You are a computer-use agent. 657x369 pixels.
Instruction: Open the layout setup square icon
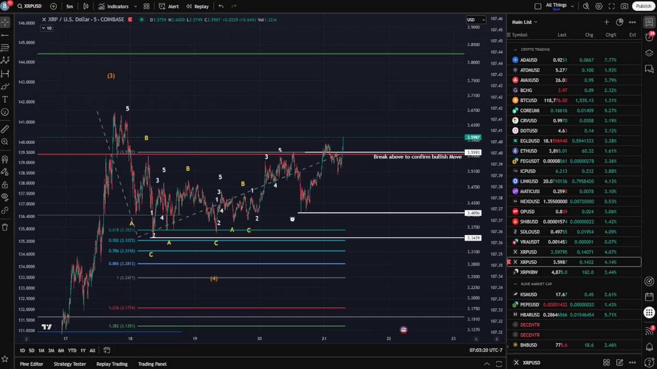click(x=537, y=7)
